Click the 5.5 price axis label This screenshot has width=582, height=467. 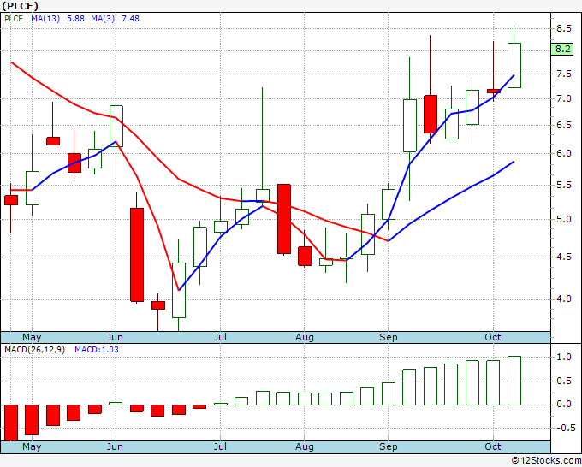563,185
